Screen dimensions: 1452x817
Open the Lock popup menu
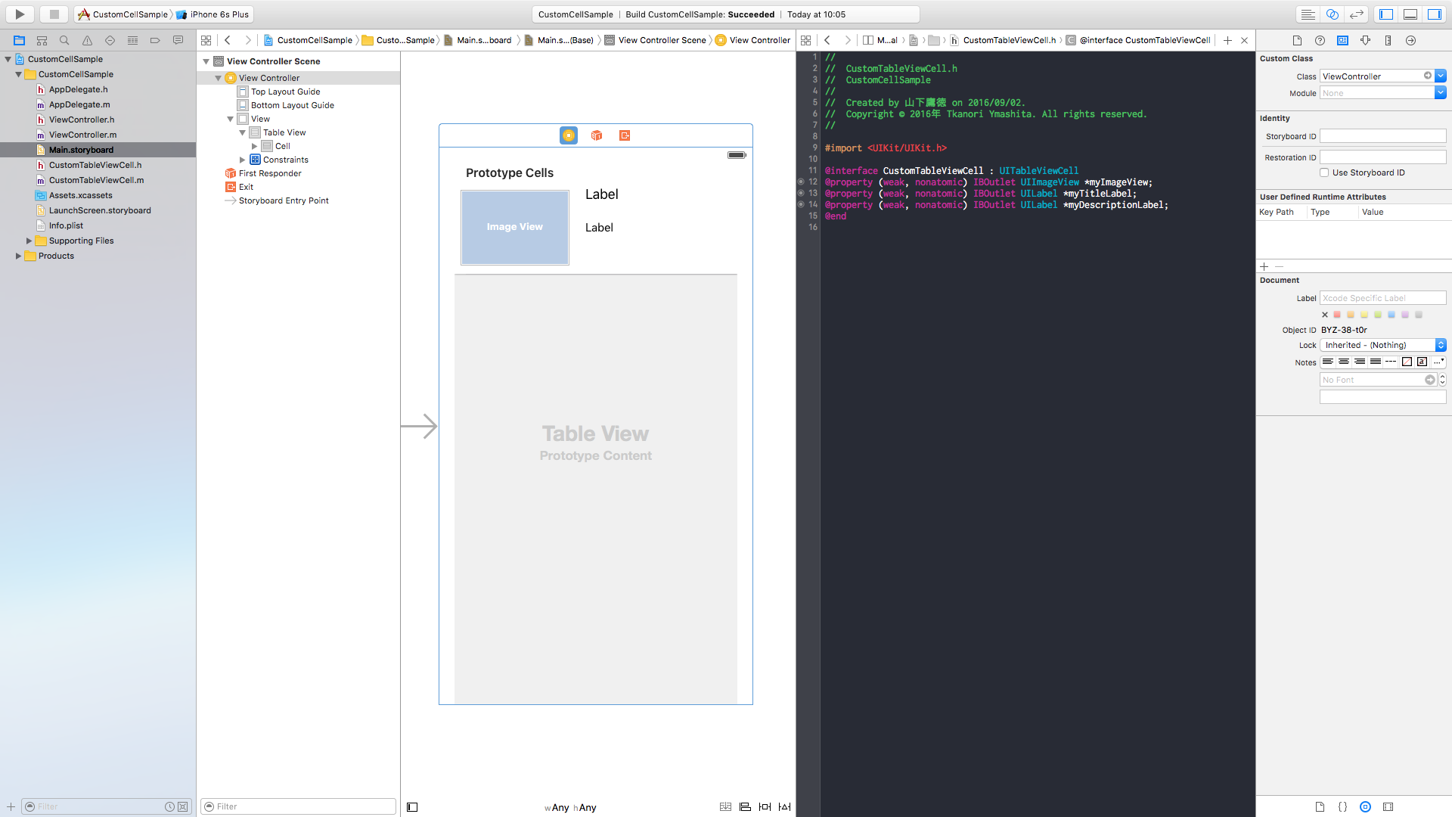pos(1382,345)
